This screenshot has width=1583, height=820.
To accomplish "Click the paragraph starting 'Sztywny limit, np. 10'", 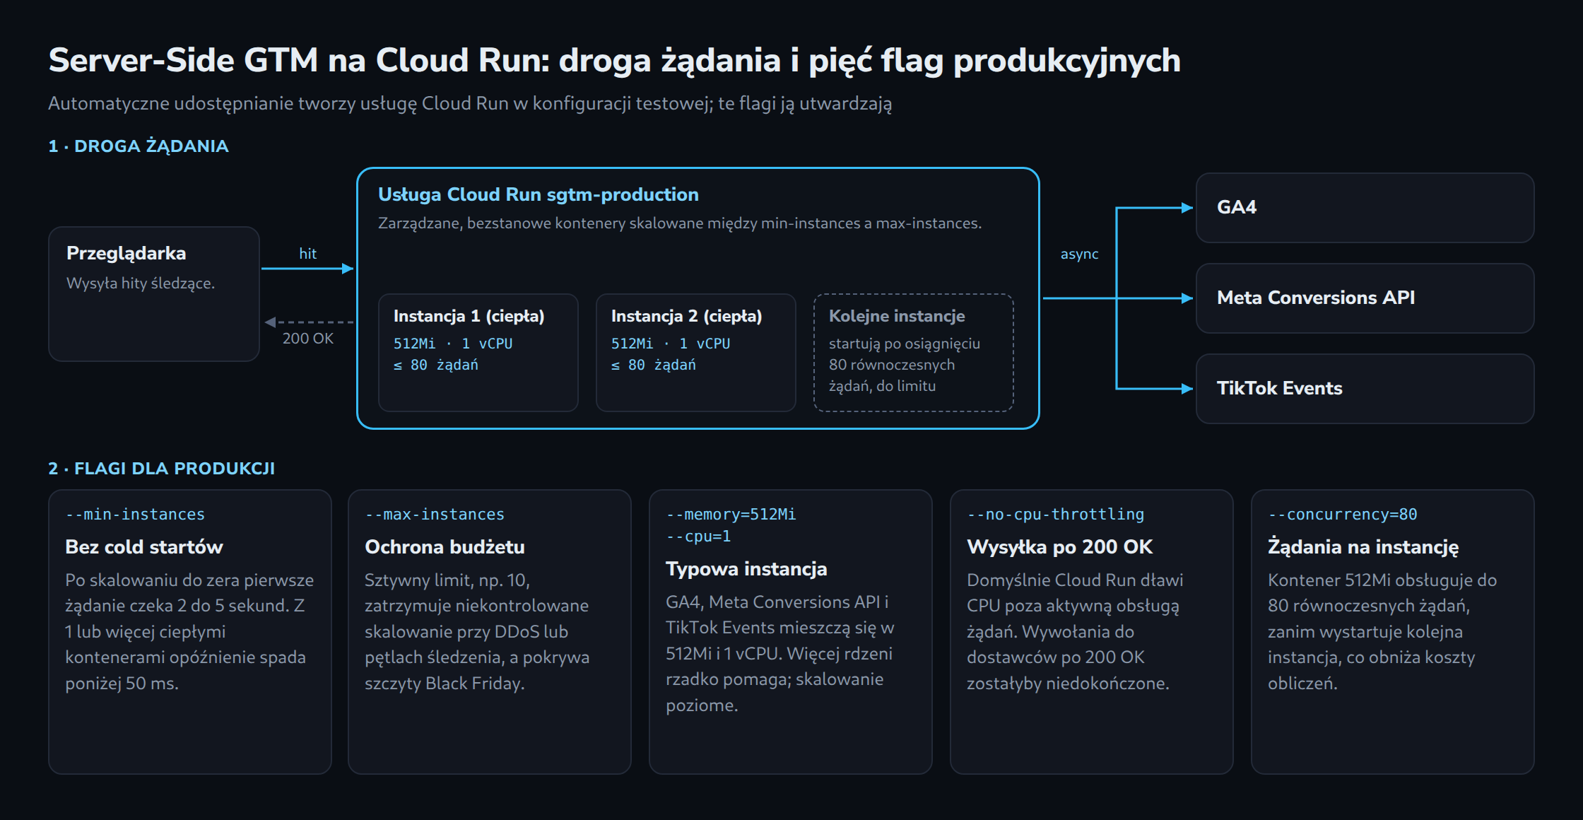I will (x=477, y=631).
